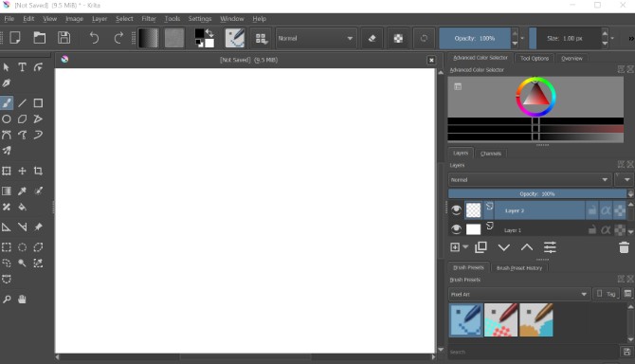Select the Crop tool
Image resolution: width=635 pixels, height=364 pixels.
(38, 171)
